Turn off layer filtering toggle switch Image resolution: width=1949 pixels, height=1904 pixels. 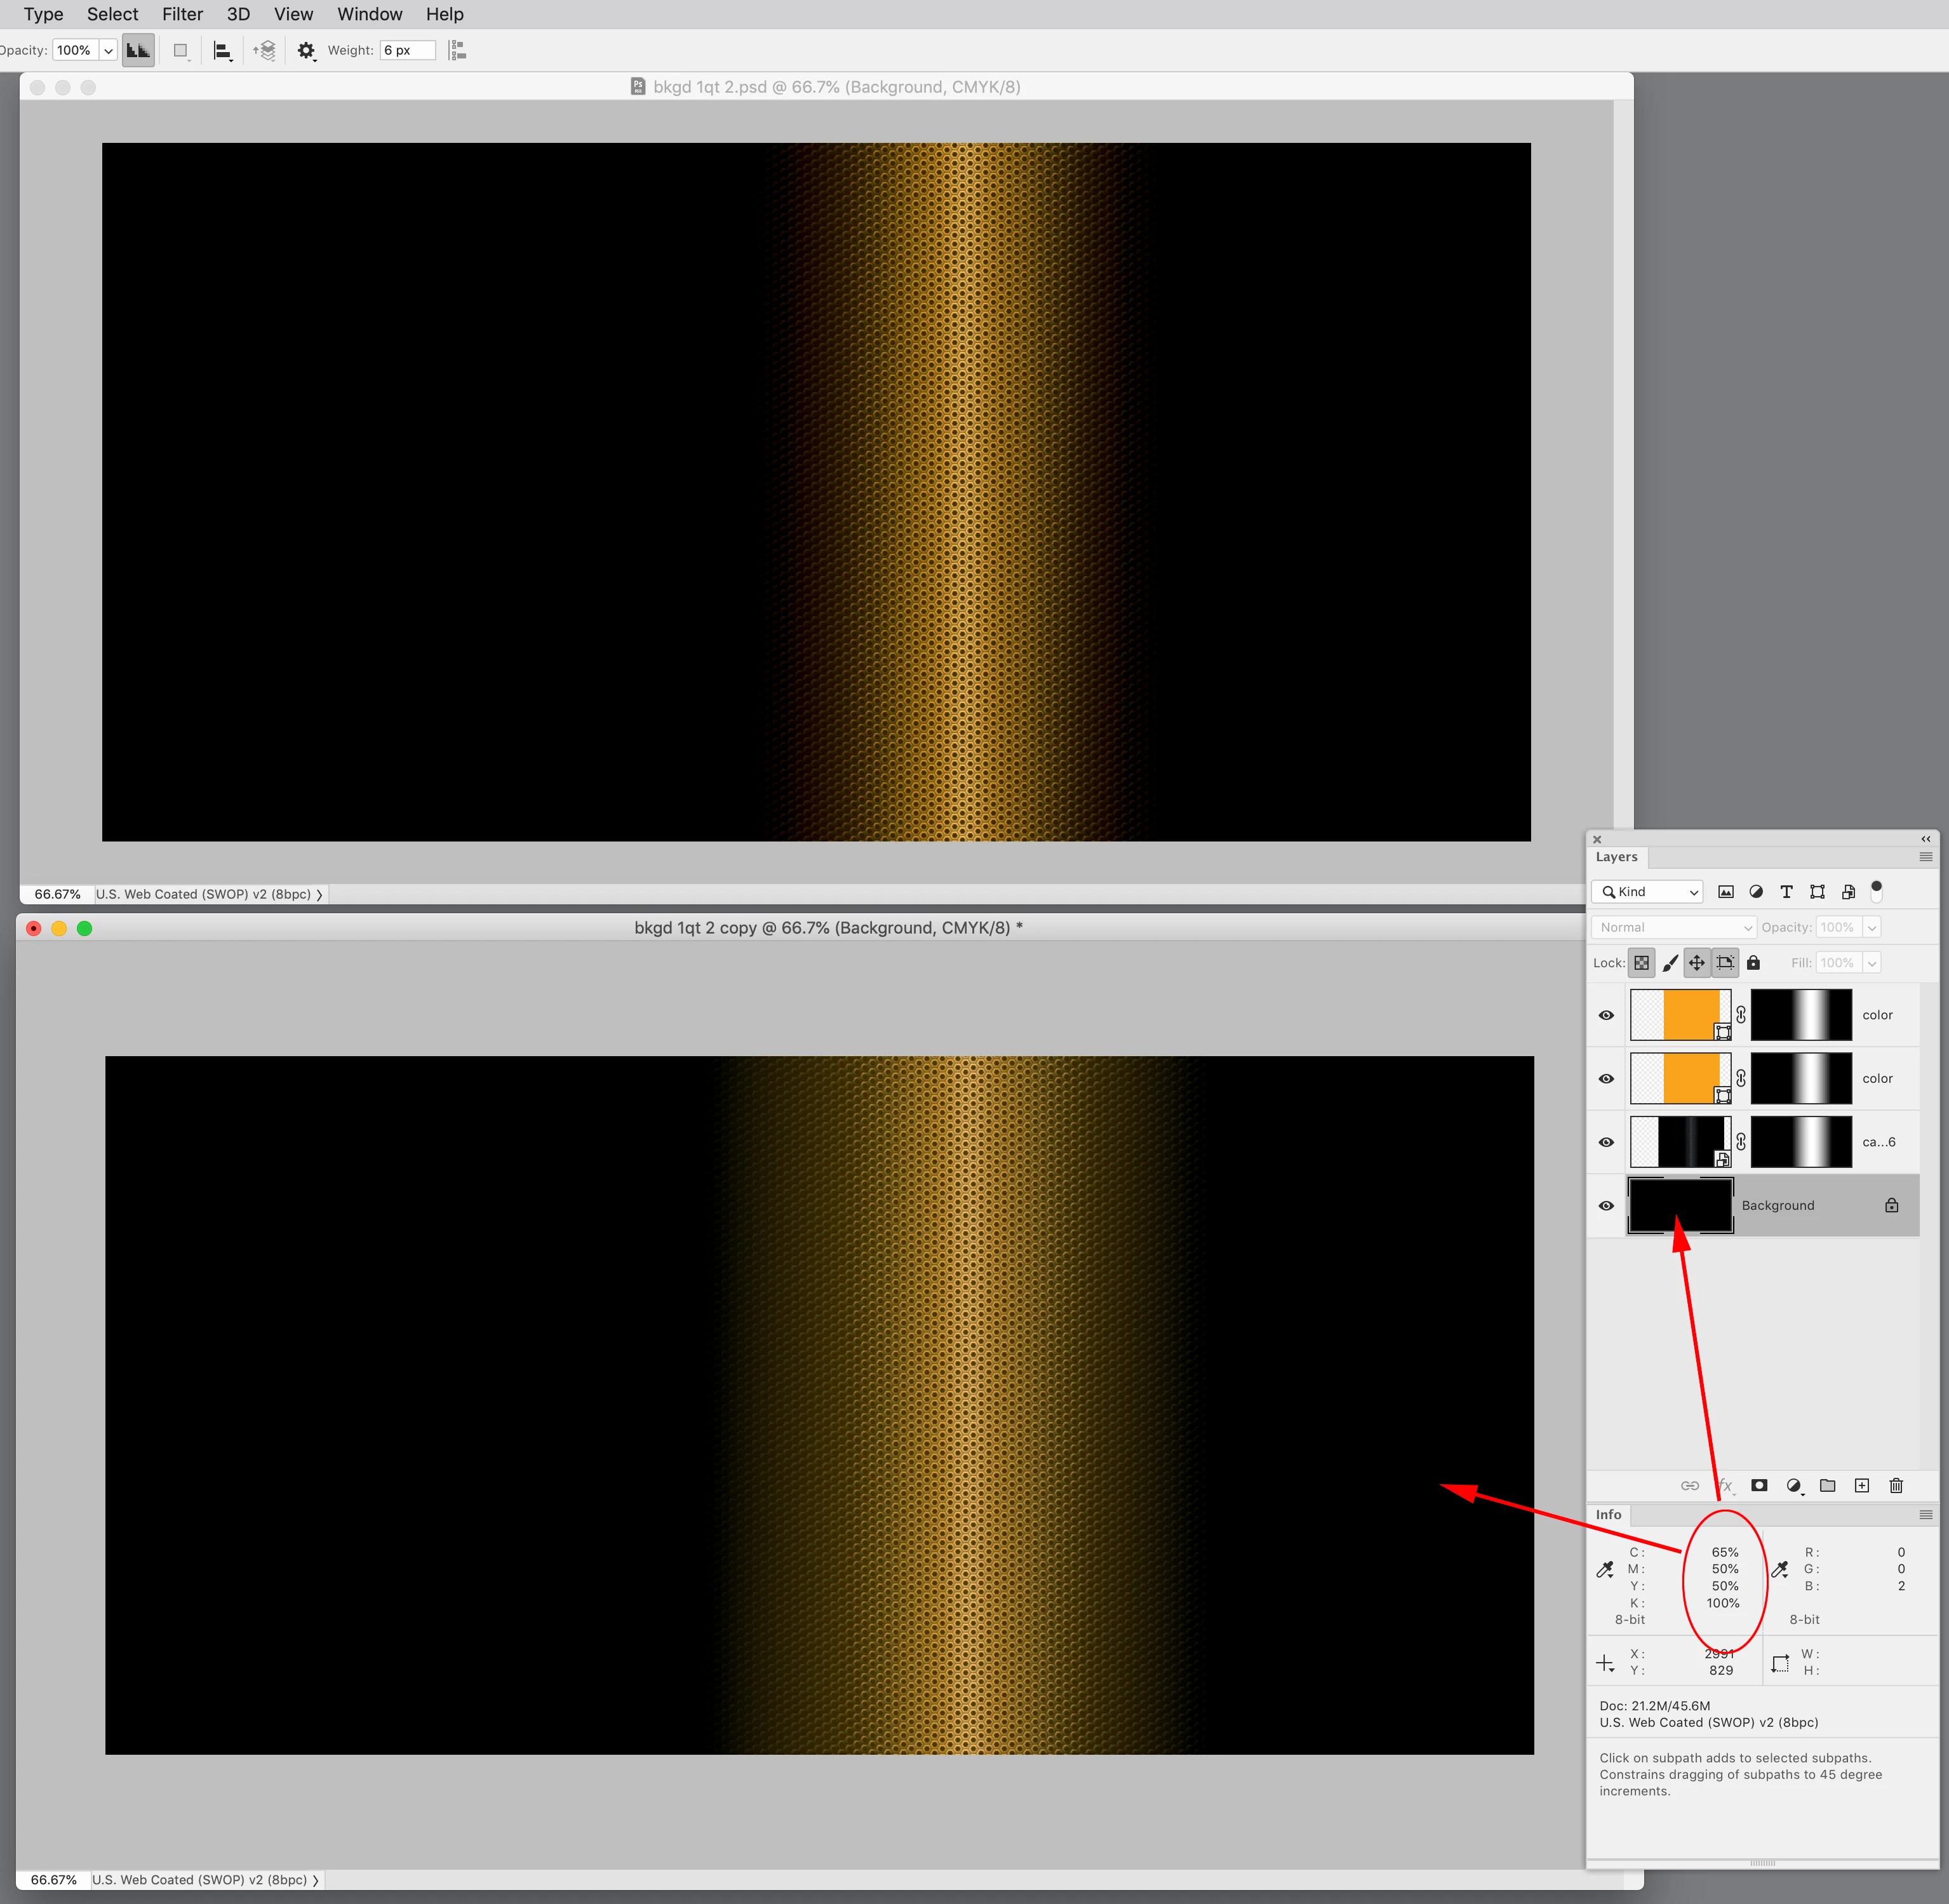(x=1876, y=890)
